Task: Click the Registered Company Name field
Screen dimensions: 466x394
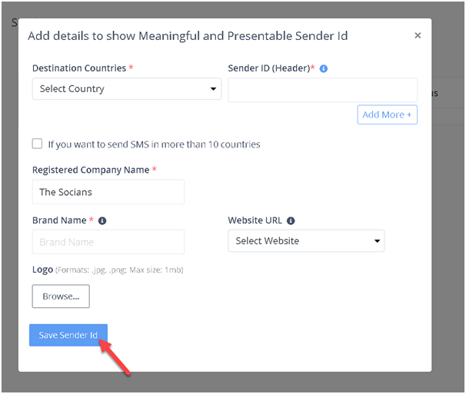Action: pyautogui.click(x=108, y=192)
